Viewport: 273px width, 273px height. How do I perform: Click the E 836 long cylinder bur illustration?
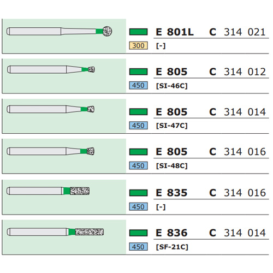[x=55, y=232]
